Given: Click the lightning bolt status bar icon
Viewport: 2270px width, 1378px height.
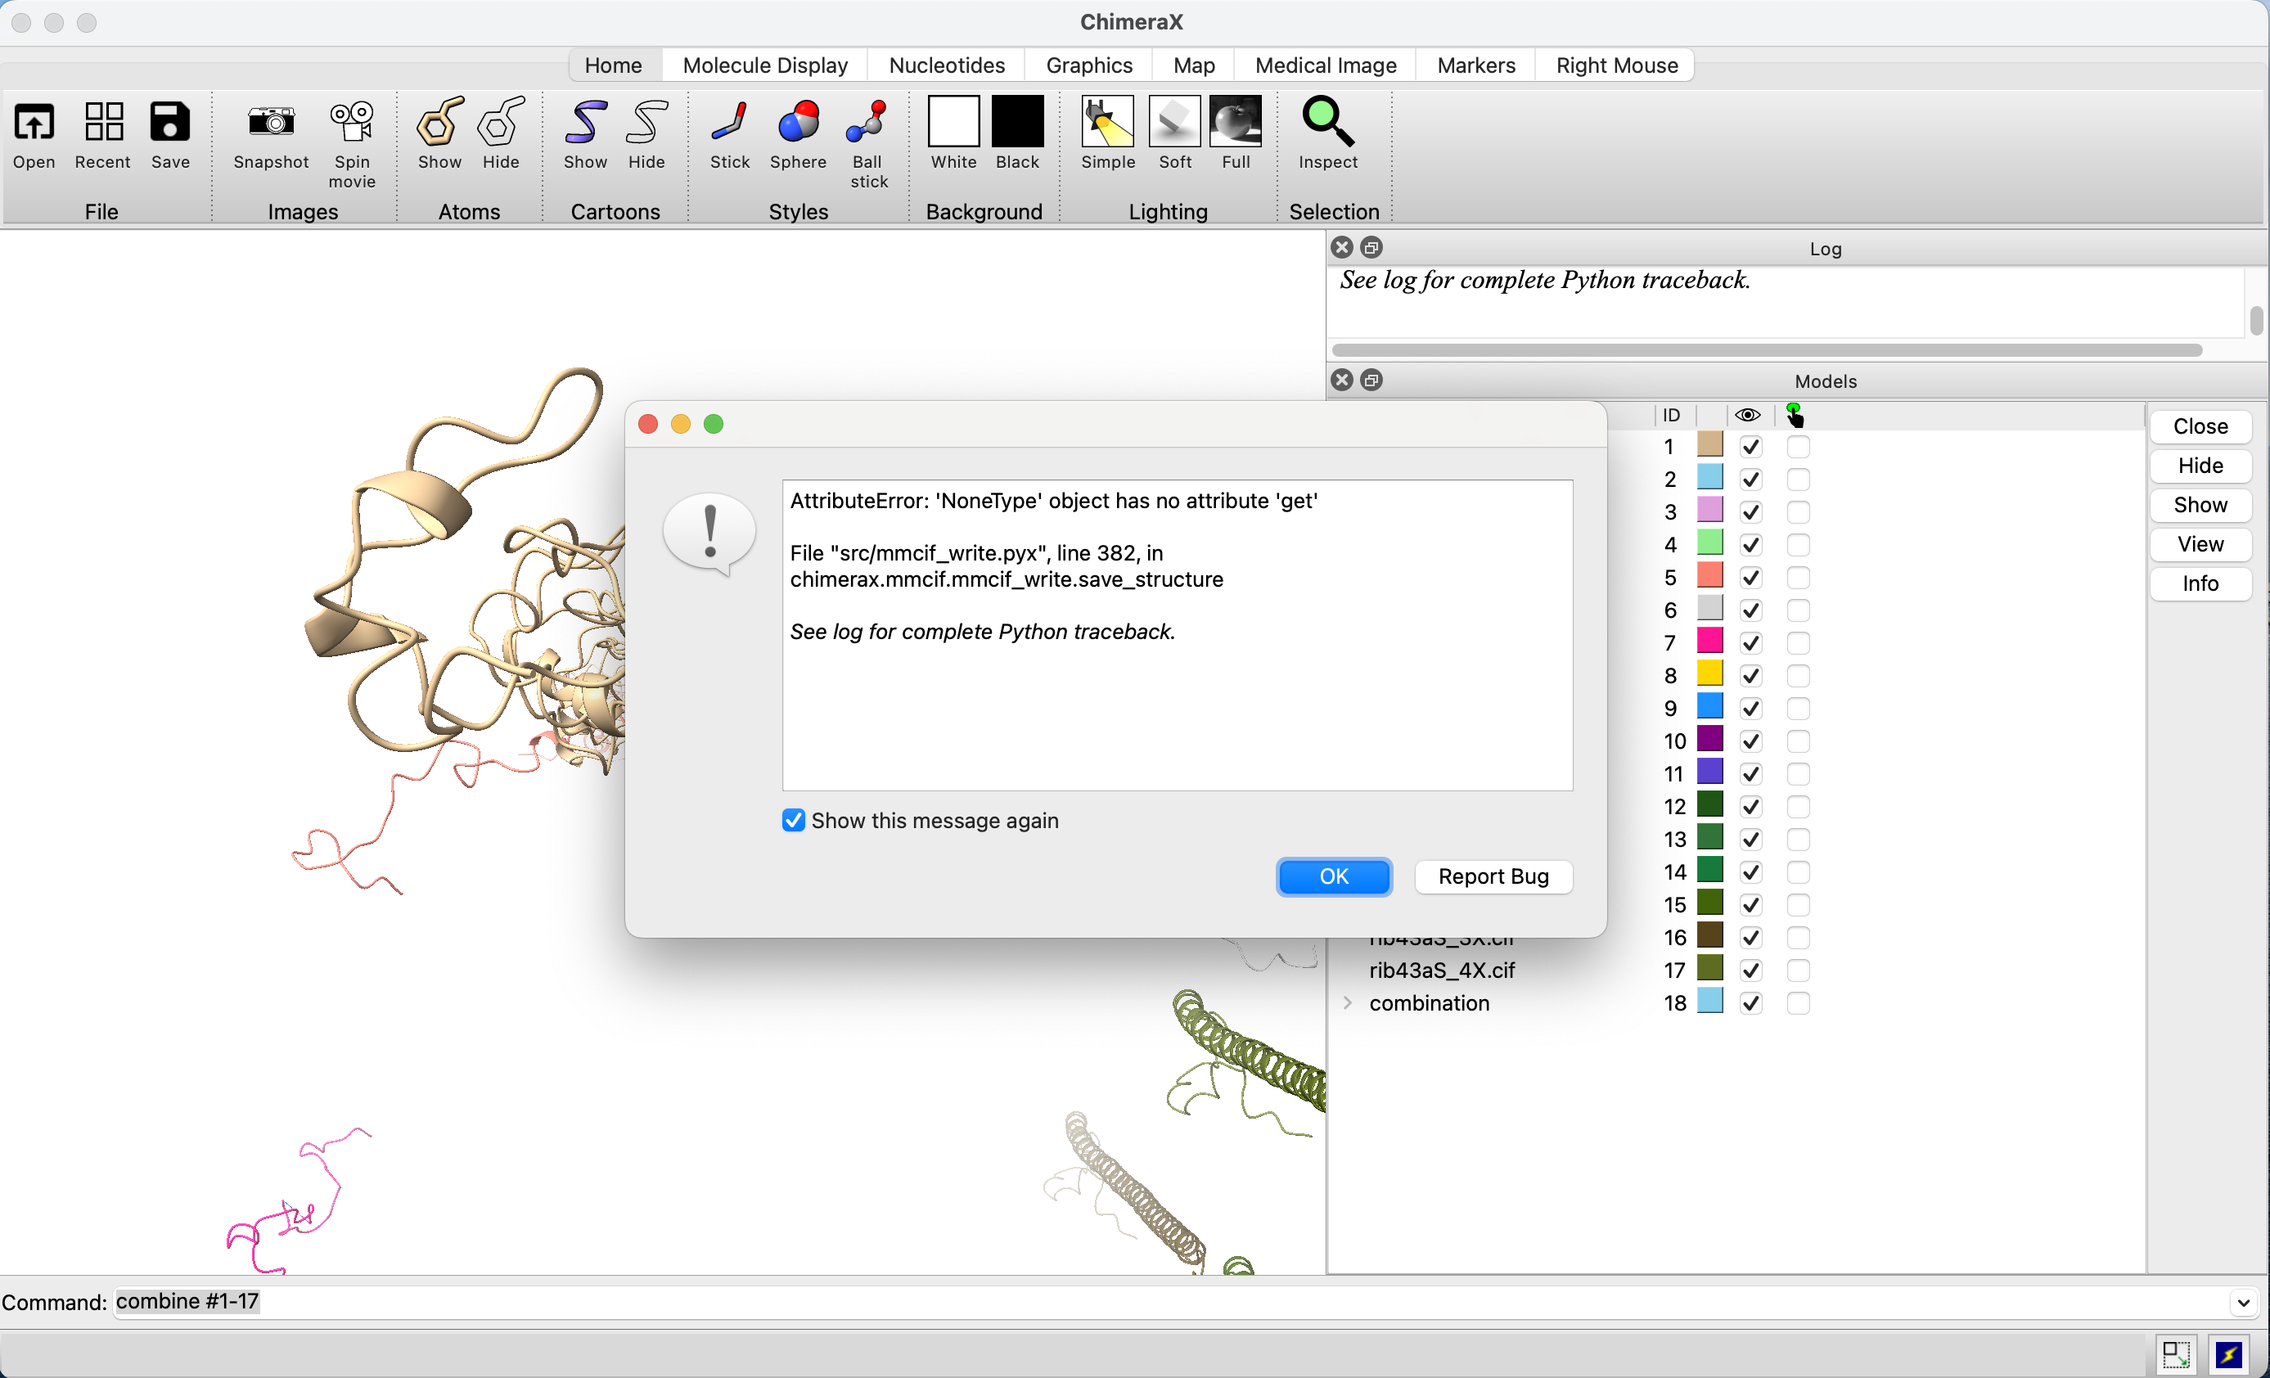Looking at the screenshot, I should (2227, 1354).
